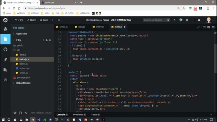Switch to split view layout icon
The width and height of the screenshot is (217, 122).
tap(209, 27)
